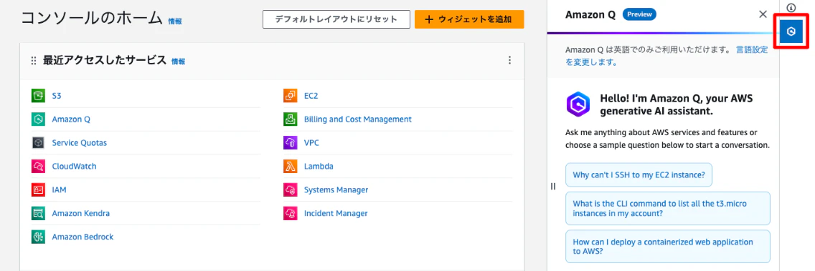Select 'Why can't I SSH to my EC2 instance?'
815x271 pixels.
pyautogui.click(x=639, y=175)
